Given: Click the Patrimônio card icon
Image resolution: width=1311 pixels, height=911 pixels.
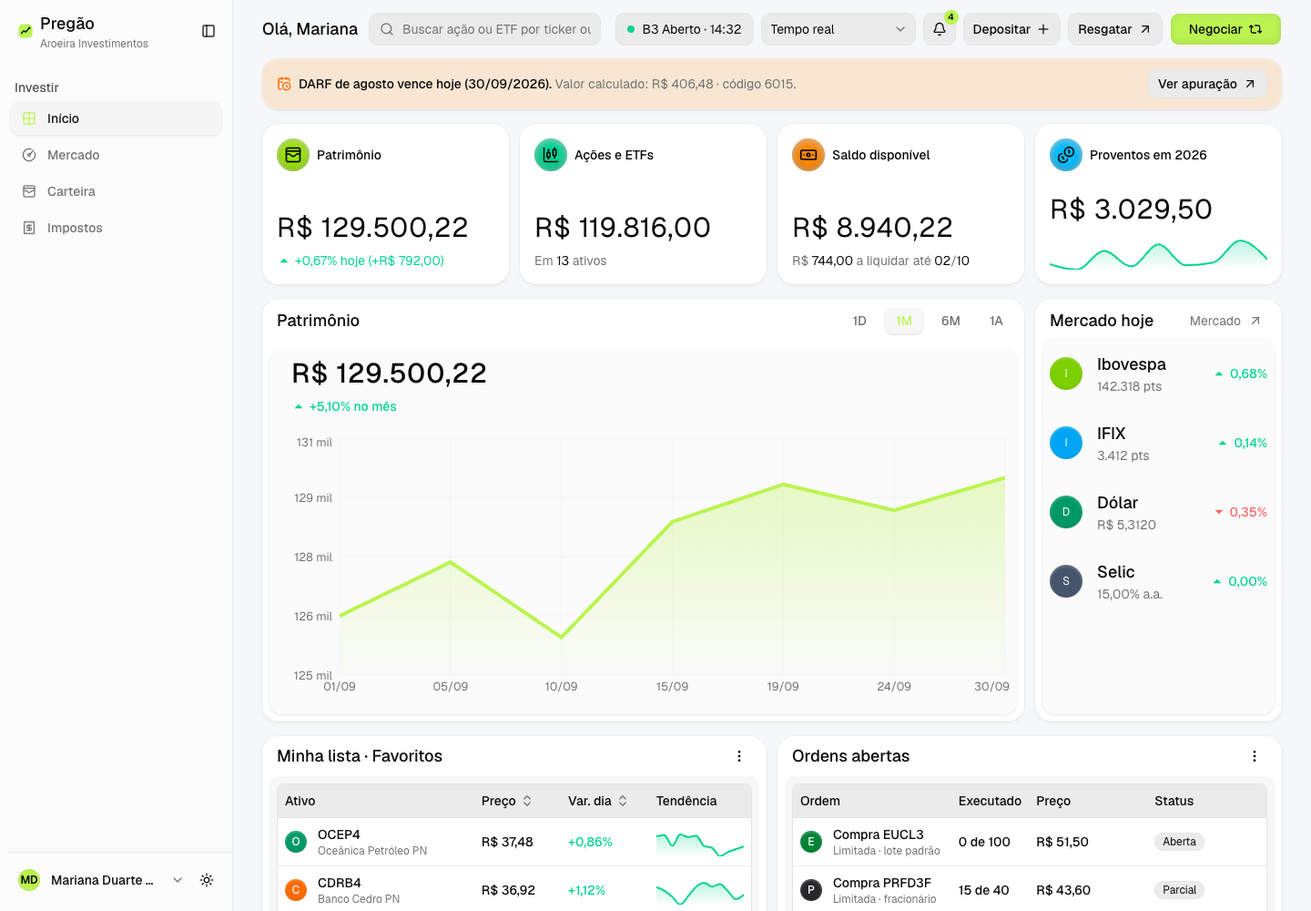Looking at the screenshot, I should [293, 155].
